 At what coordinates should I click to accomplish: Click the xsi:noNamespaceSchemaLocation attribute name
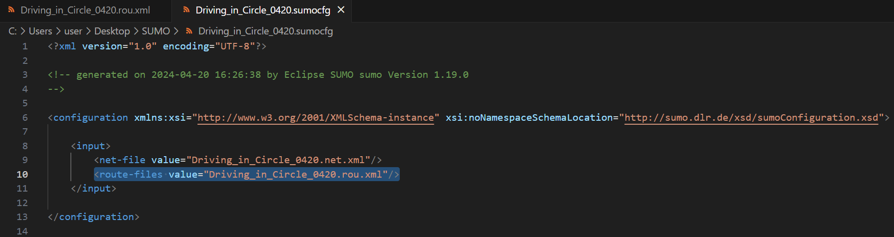click(529, 117)
